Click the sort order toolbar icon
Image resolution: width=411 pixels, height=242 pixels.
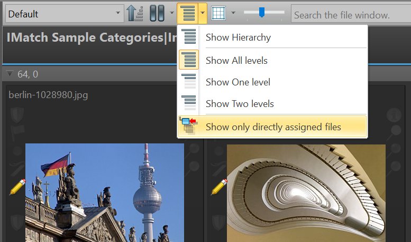click(x=135, y=13)
